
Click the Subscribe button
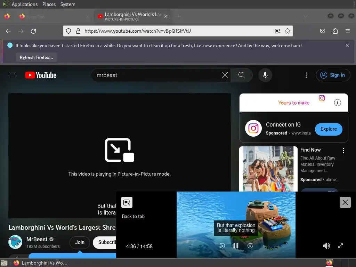[105, 242]
